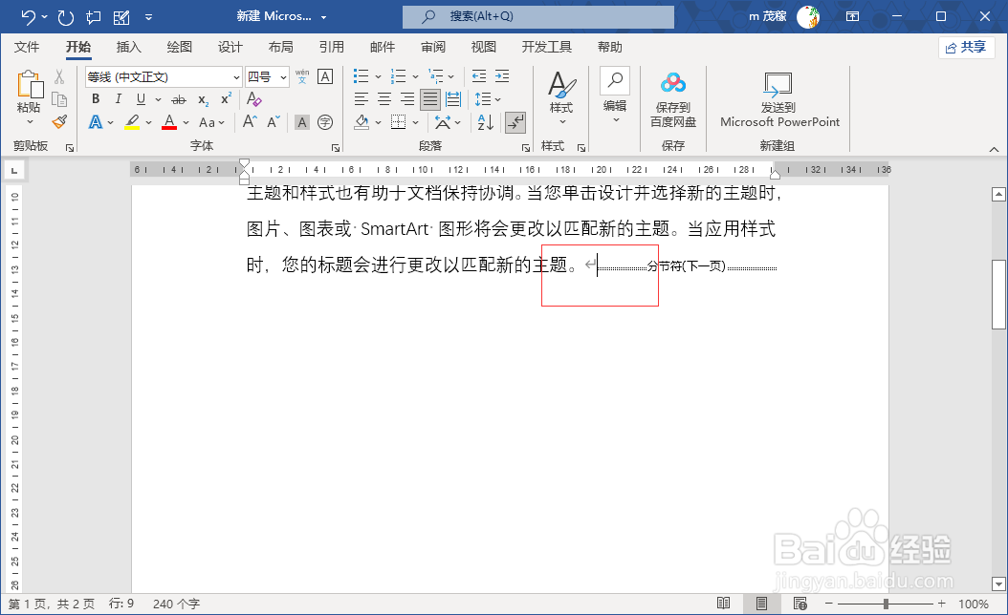This screenshot has width=1008, height=615.
Task: Toggle show/hide paragraph marks
Action: pyautogui.click(x=515, y=122)
